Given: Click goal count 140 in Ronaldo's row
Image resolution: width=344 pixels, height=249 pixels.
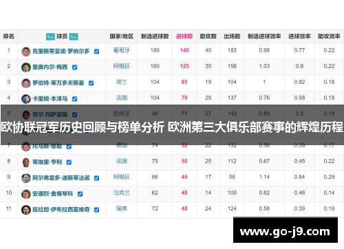Looking at the screenshot, I should click(184, 50).
